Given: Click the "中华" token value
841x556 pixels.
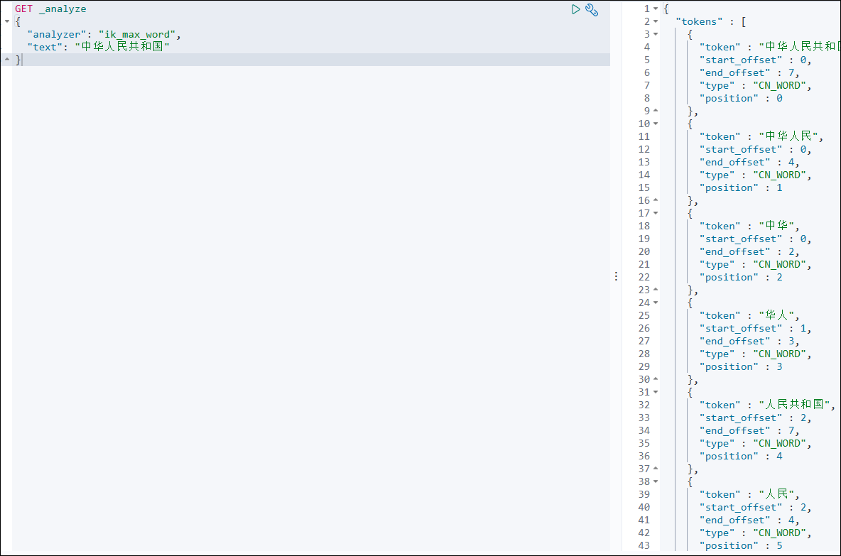Looking at the screenshot, I should [776, 226].
